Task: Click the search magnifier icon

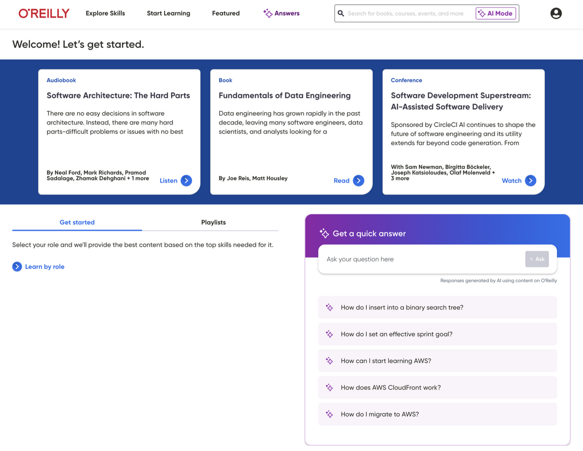Action: coord(341,14)
